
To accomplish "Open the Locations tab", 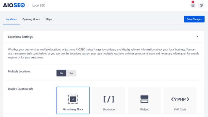I will [x=11, y=19].
